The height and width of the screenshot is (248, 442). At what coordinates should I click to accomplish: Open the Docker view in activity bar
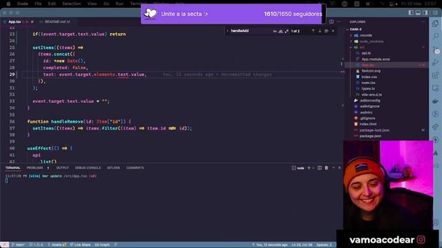(436, 101)
